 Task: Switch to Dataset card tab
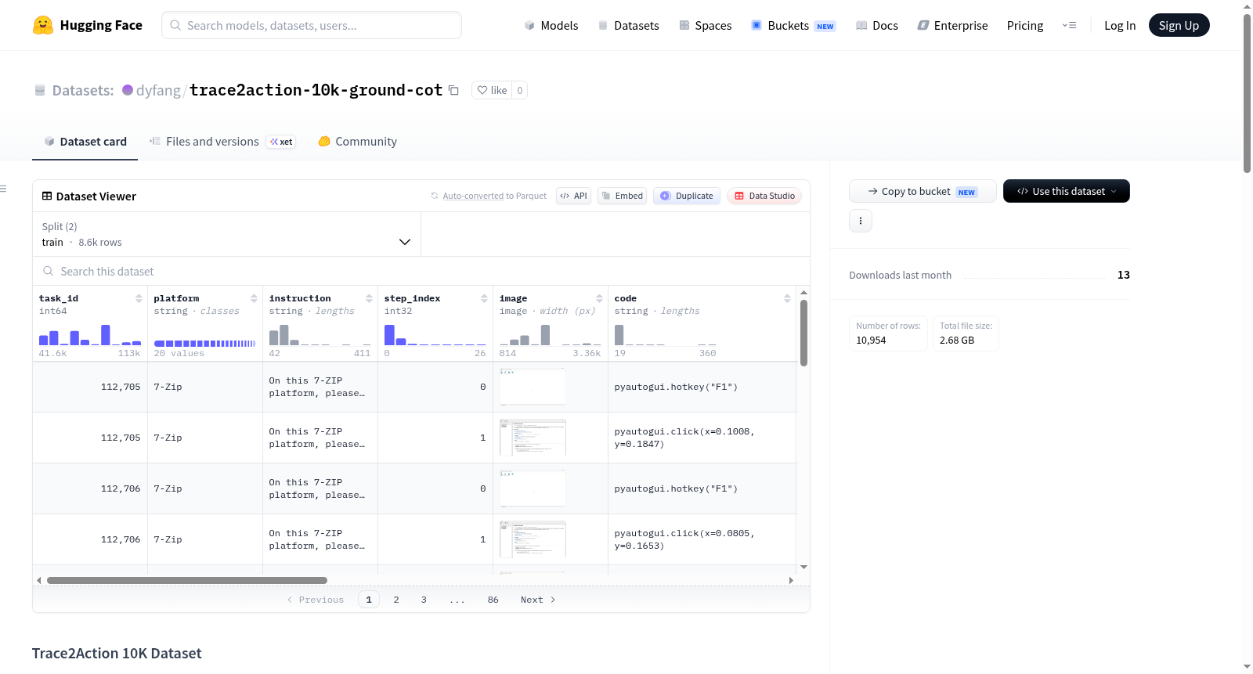pos(85,142)
